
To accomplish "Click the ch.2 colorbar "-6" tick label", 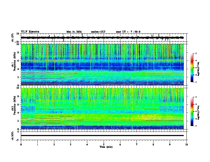I will [196, 119].
